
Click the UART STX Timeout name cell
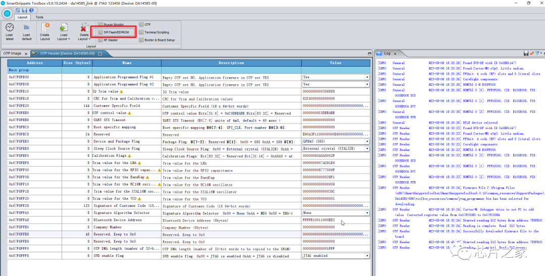click(x=127, y=120)
